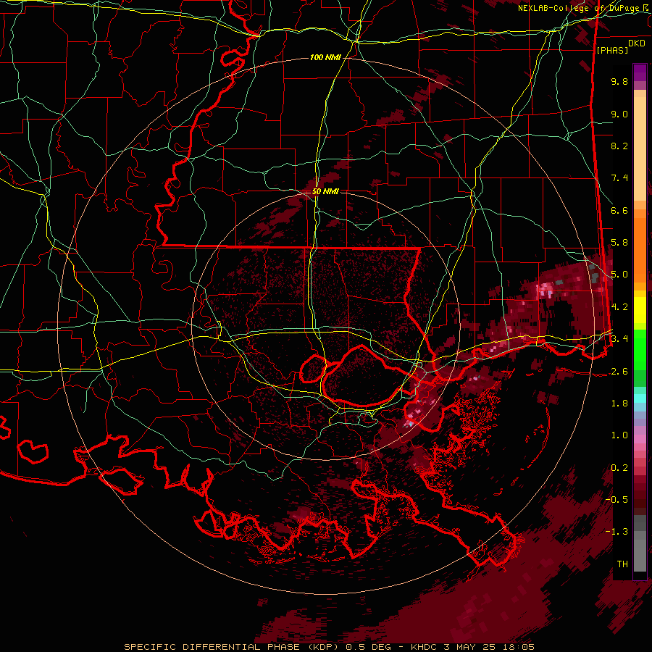652x652 pixels.
Task: Click the bright yellow segment of color bar
Action: click(640, 310)
